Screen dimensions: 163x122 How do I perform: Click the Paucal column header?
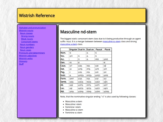[99, 49]
